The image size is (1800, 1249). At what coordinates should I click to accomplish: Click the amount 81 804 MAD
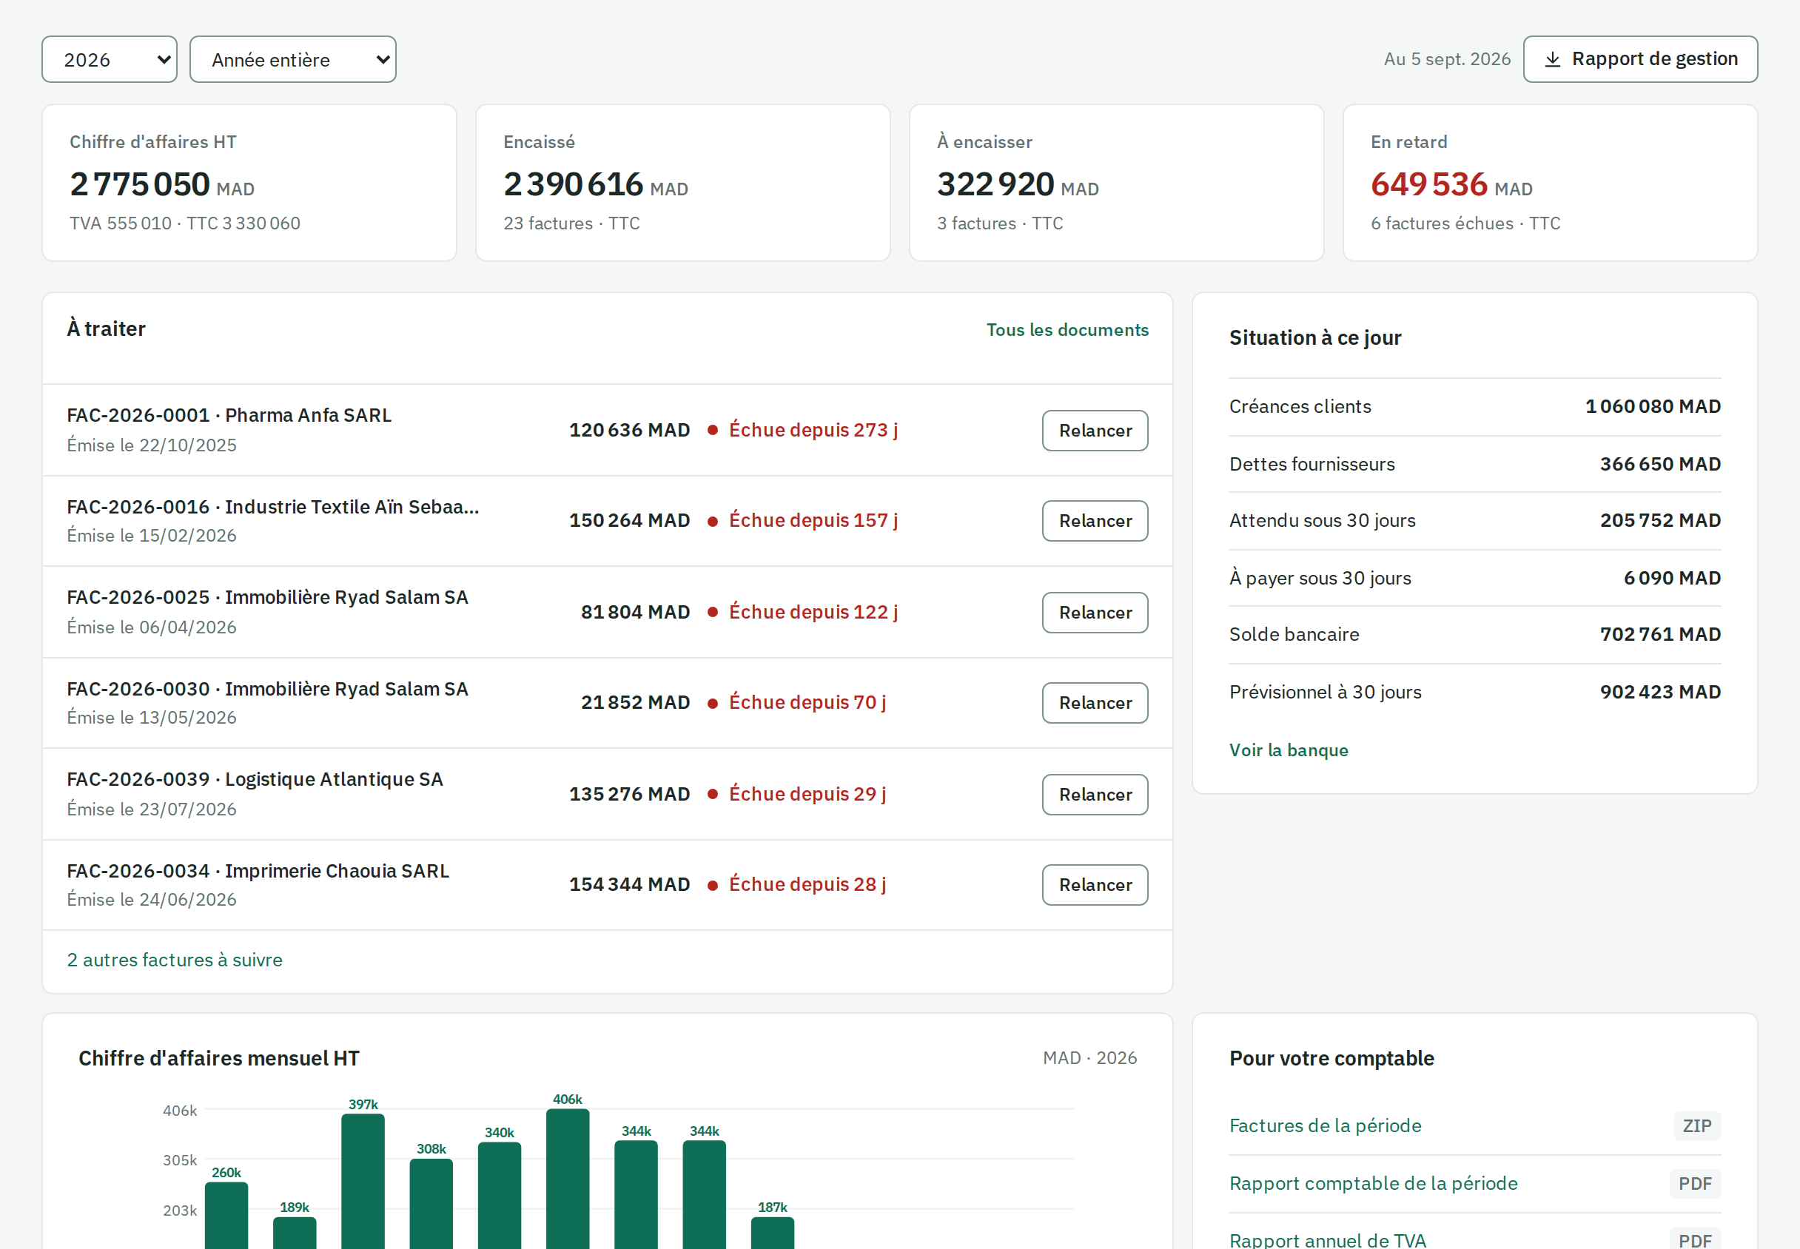[x=636, y=613]
